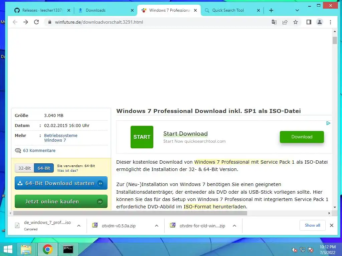Click the '3.040 MB' size value
This screenshot has width=342, height=256.
pos(54,115)
